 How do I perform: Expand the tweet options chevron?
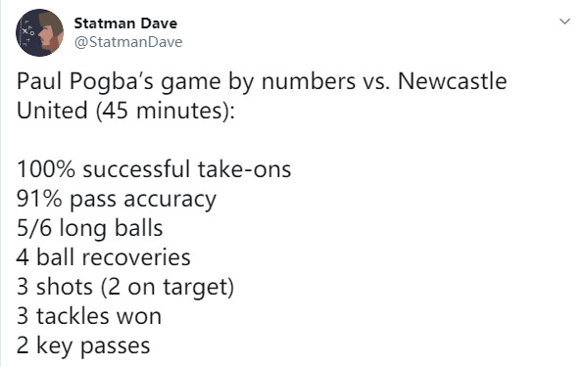click(x=565, y=22)
